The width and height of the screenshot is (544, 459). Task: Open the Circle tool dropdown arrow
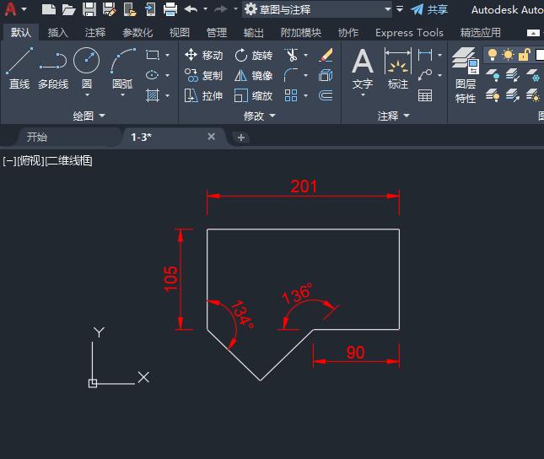click(87, 94)
